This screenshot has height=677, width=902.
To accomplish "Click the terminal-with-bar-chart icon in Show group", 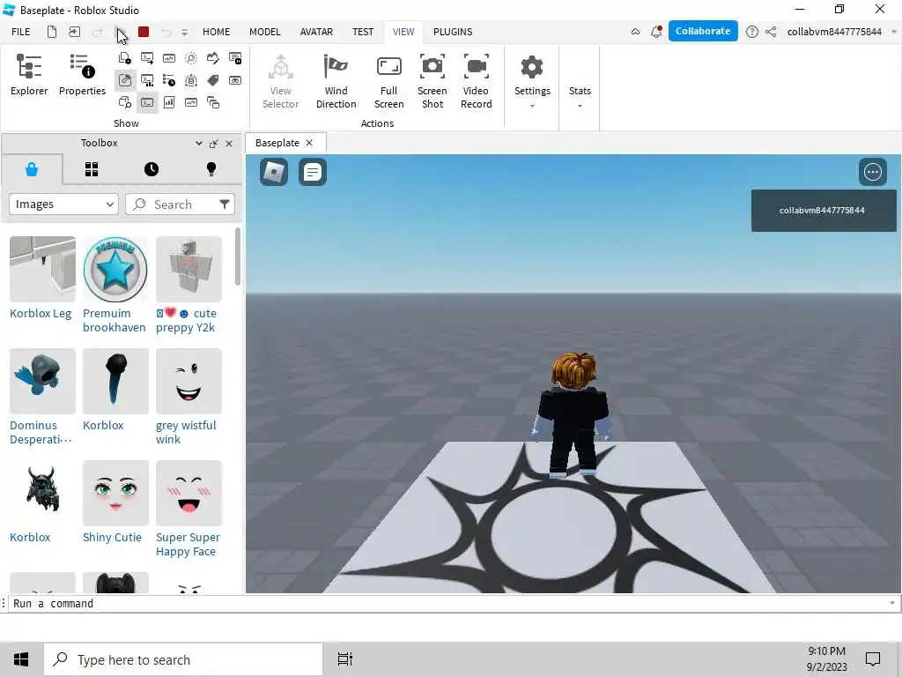I will [x=147, y=80].
